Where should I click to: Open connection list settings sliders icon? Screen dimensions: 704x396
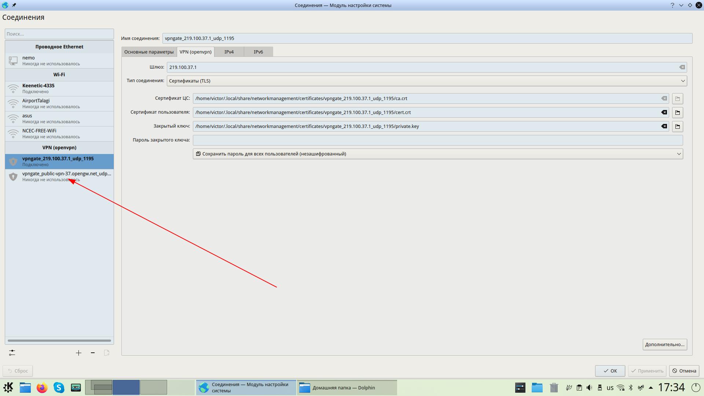click(12, 353)
